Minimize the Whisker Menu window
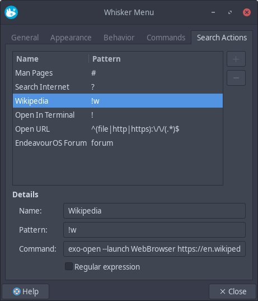 (x=213, y=12)
